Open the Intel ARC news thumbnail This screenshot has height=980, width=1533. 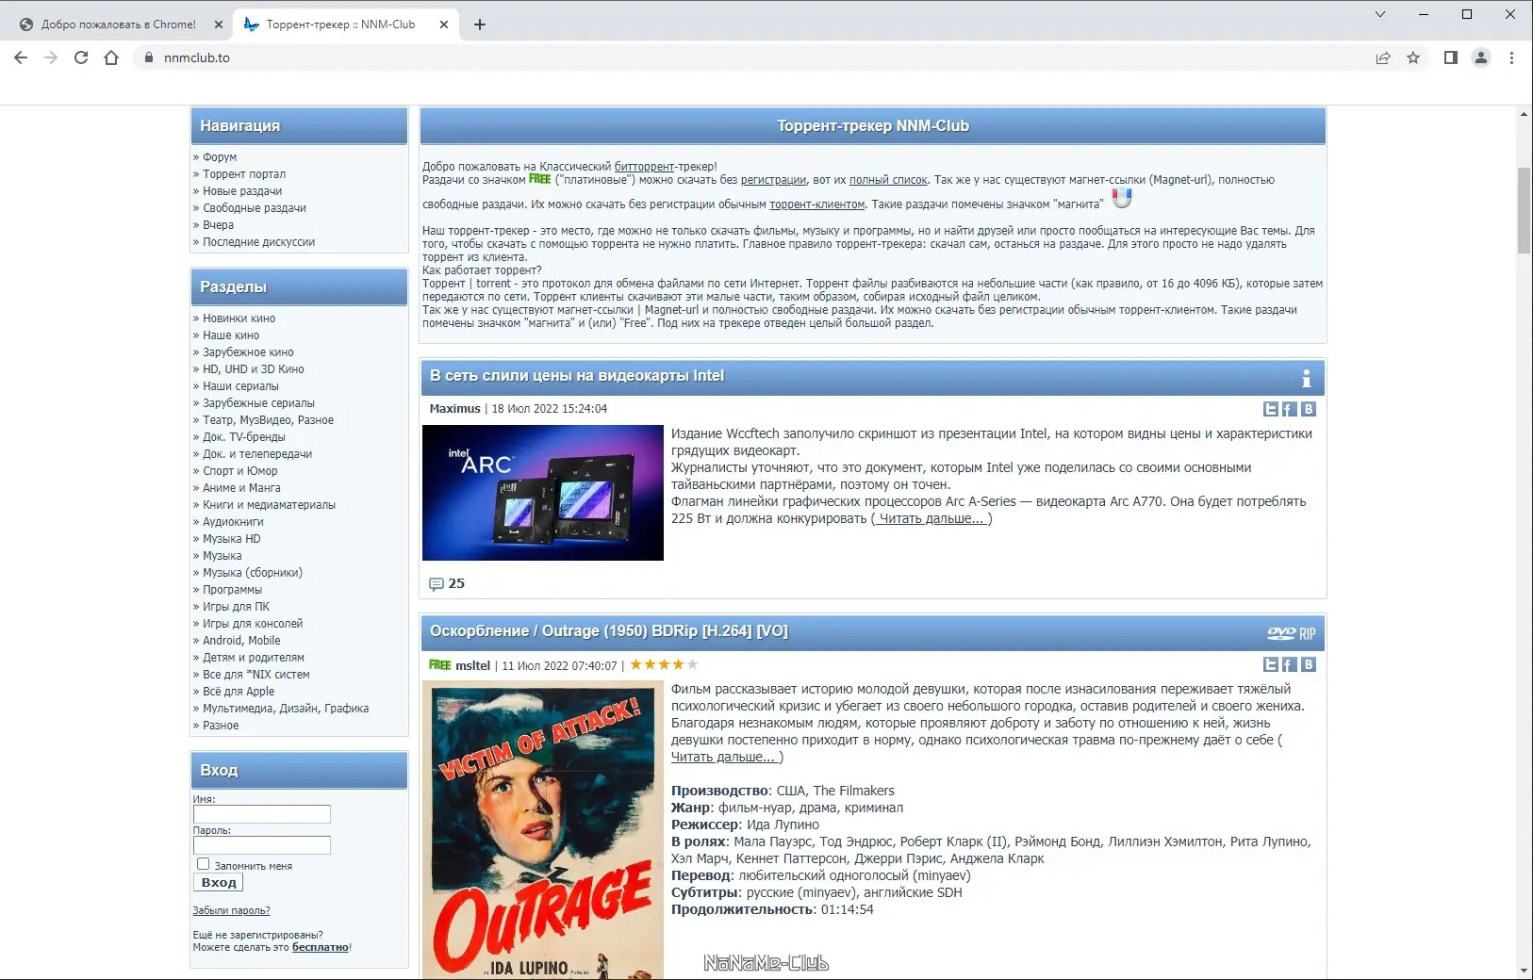543,493
